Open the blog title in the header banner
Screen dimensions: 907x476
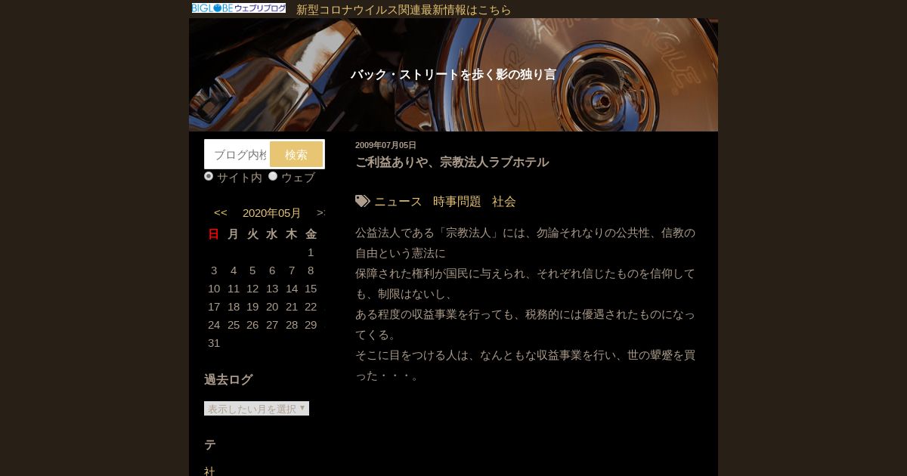[453, 74]
